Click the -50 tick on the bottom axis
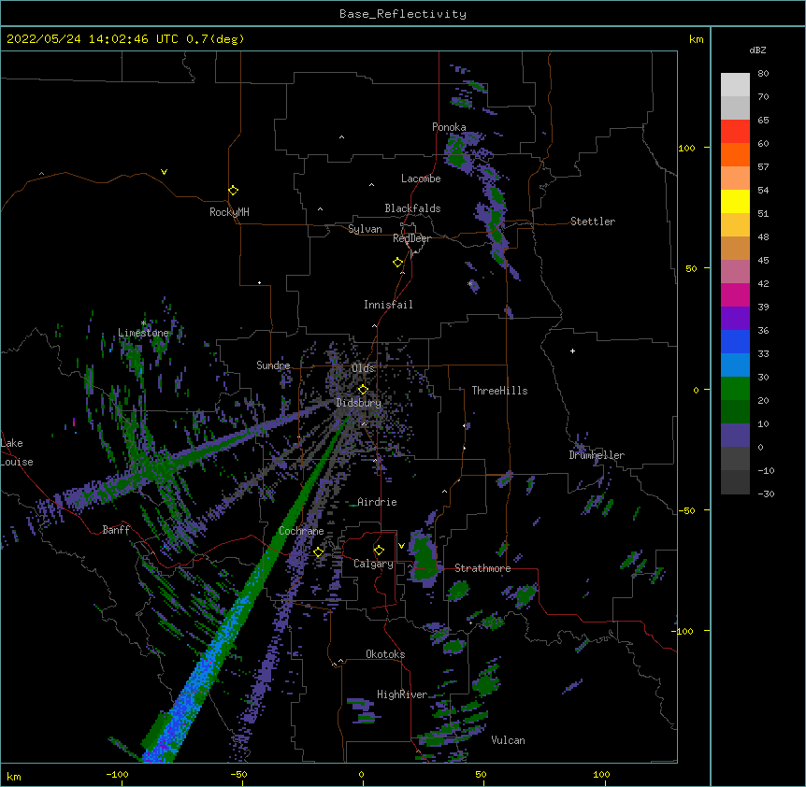The image size is (806, 787). tap(238, 774)
